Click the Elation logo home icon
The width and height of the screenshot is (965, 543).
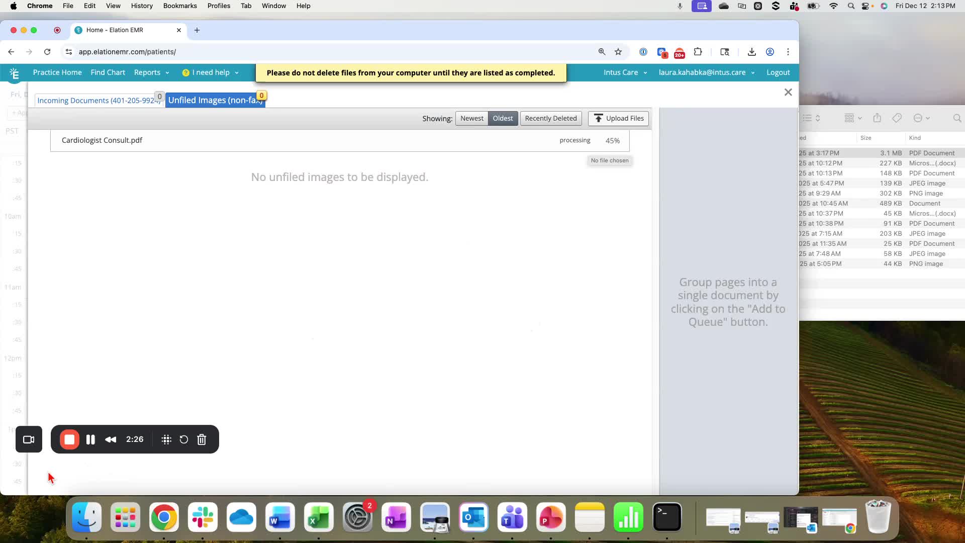coord(15,73)
